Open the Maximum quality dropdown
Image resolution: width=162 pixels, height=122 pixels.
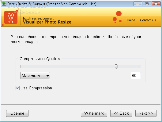(35, 76)
